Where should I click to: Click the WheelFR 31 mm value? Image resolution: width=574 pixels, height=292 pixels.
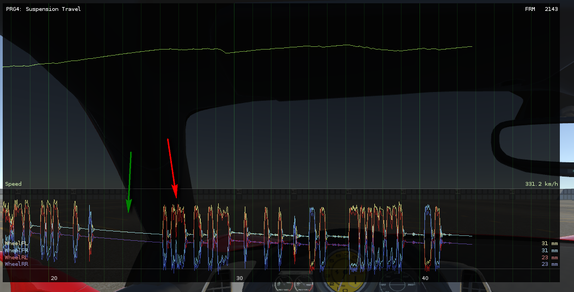(550, 250)
